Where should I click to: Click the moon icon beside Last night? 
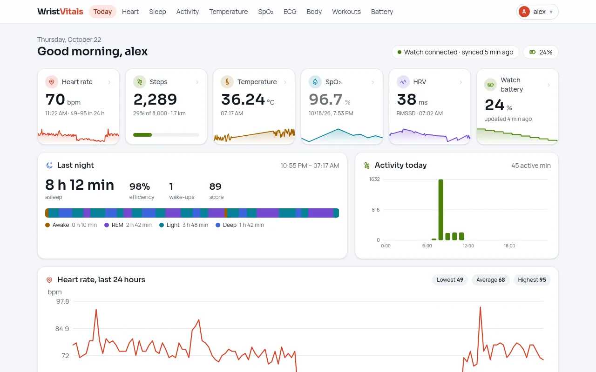pos(49,165)
